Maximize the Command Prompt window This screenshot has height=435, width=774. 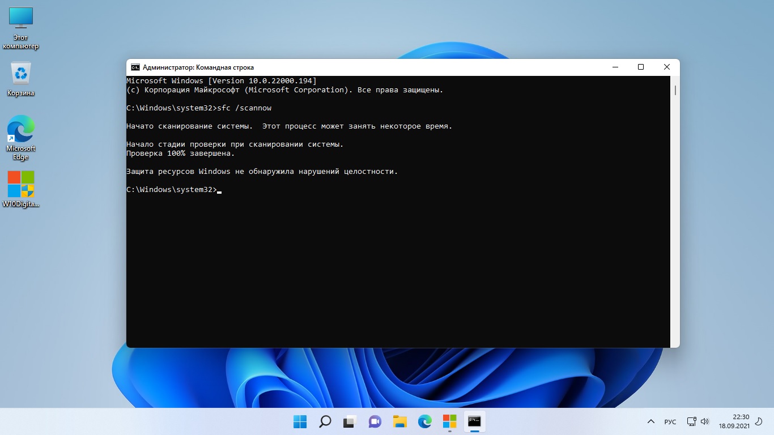(x=641, y=67)
